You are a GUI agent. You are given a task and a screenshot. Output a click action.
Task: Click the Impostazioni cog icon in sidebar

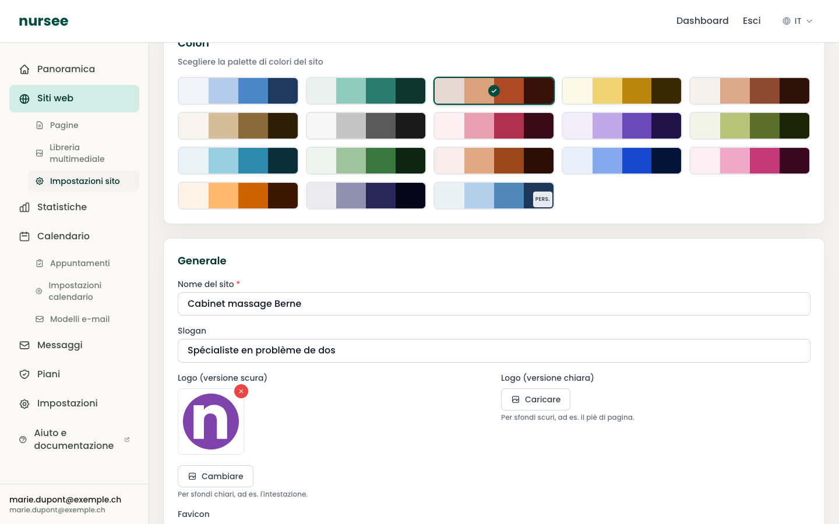point(24,403)
